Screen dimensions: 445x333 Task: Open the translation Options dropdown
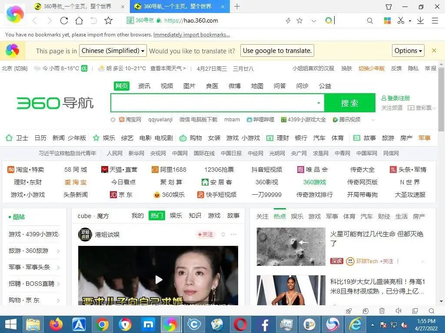[x=408, y=51]
